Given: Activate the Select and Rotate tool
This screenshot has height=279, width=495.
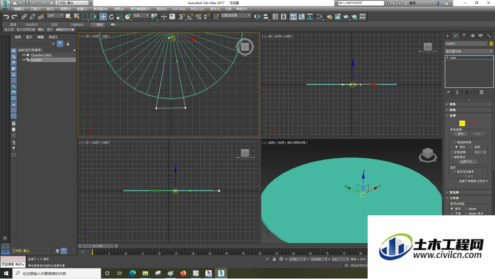Looking at the screenshot, I should pos(111,17).
